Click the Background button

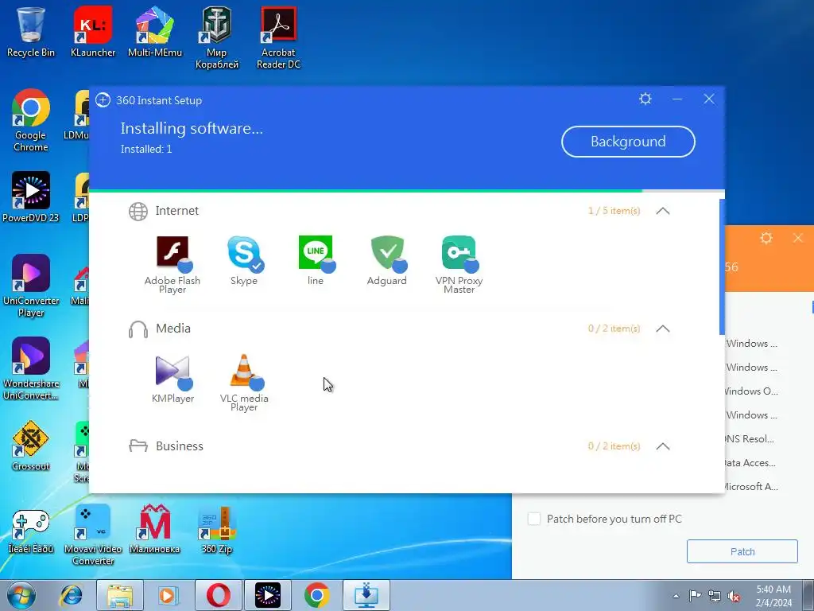coord(628,142)
